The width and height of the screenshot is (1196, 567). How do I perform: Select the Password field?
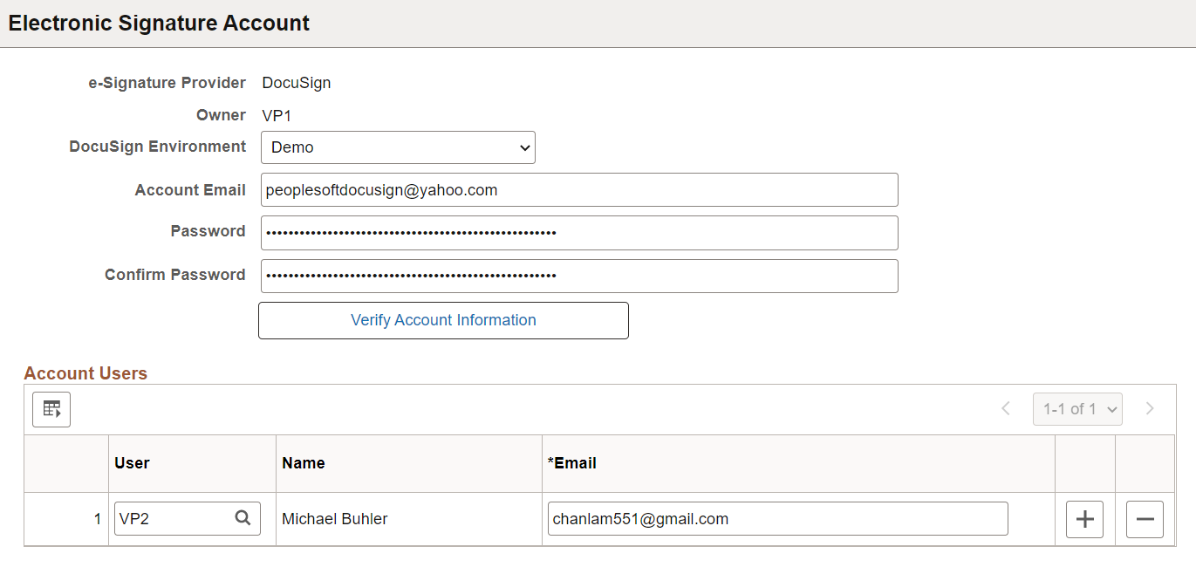579,232
